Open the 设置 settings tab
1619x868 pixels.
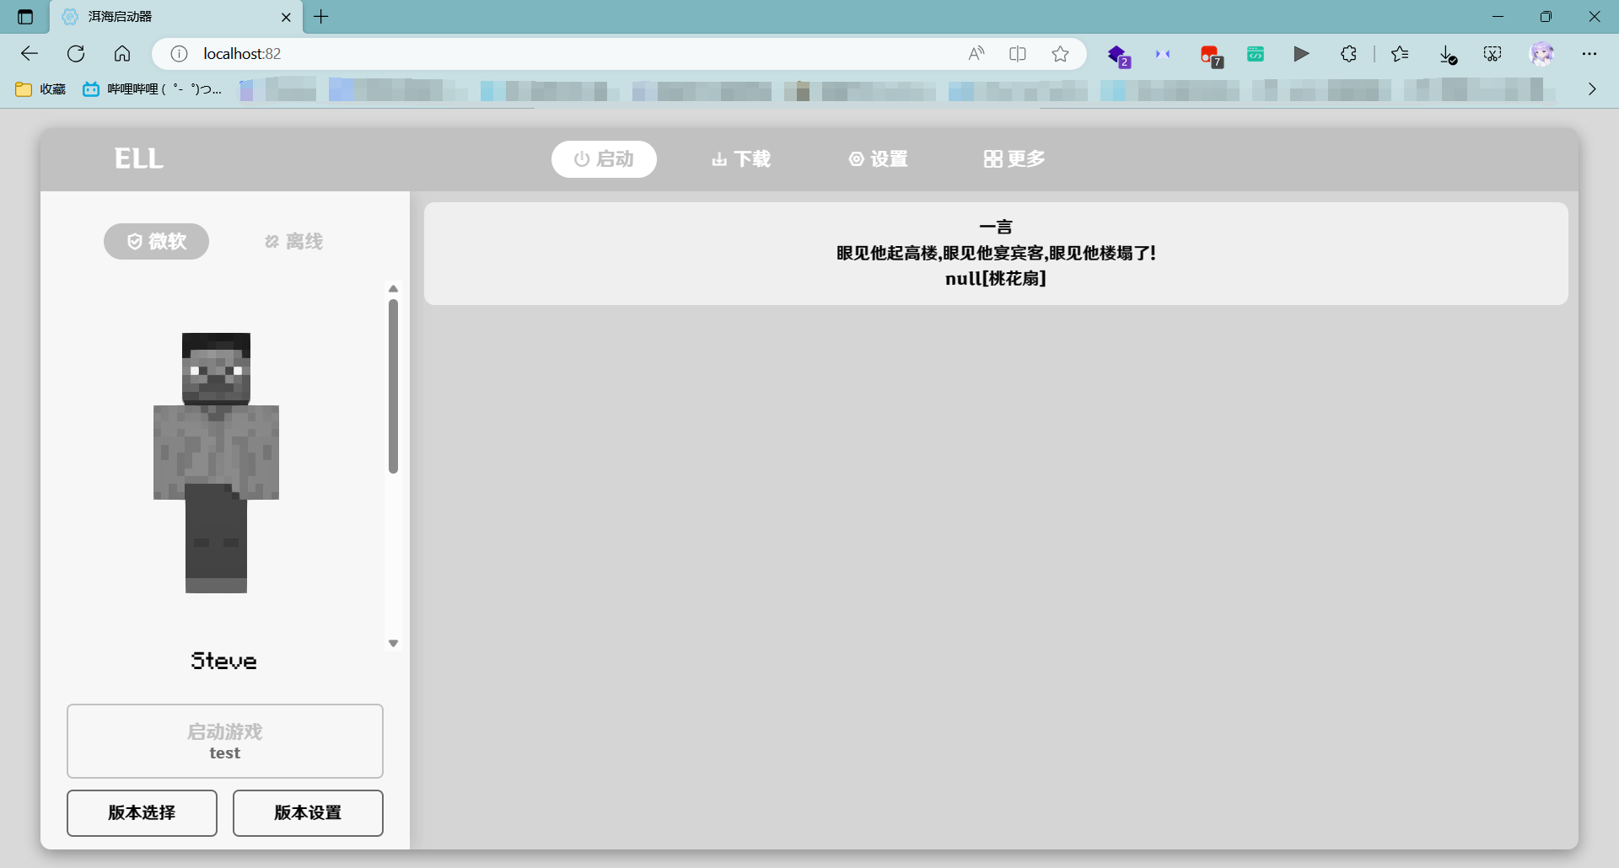pos(879,159)
